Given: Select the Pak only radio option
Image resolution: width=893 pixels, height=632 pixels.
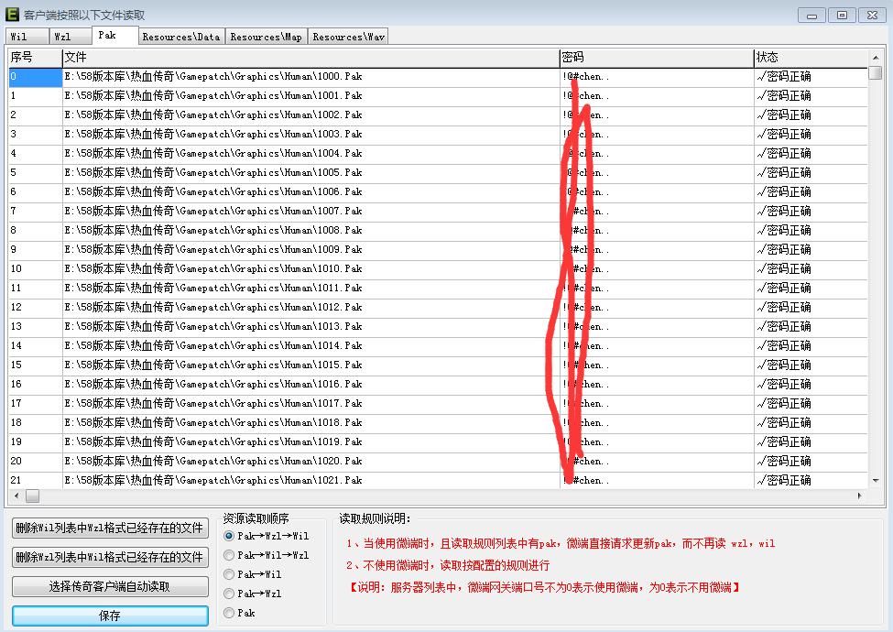Looking at the screenshot, I should point(229,613).
